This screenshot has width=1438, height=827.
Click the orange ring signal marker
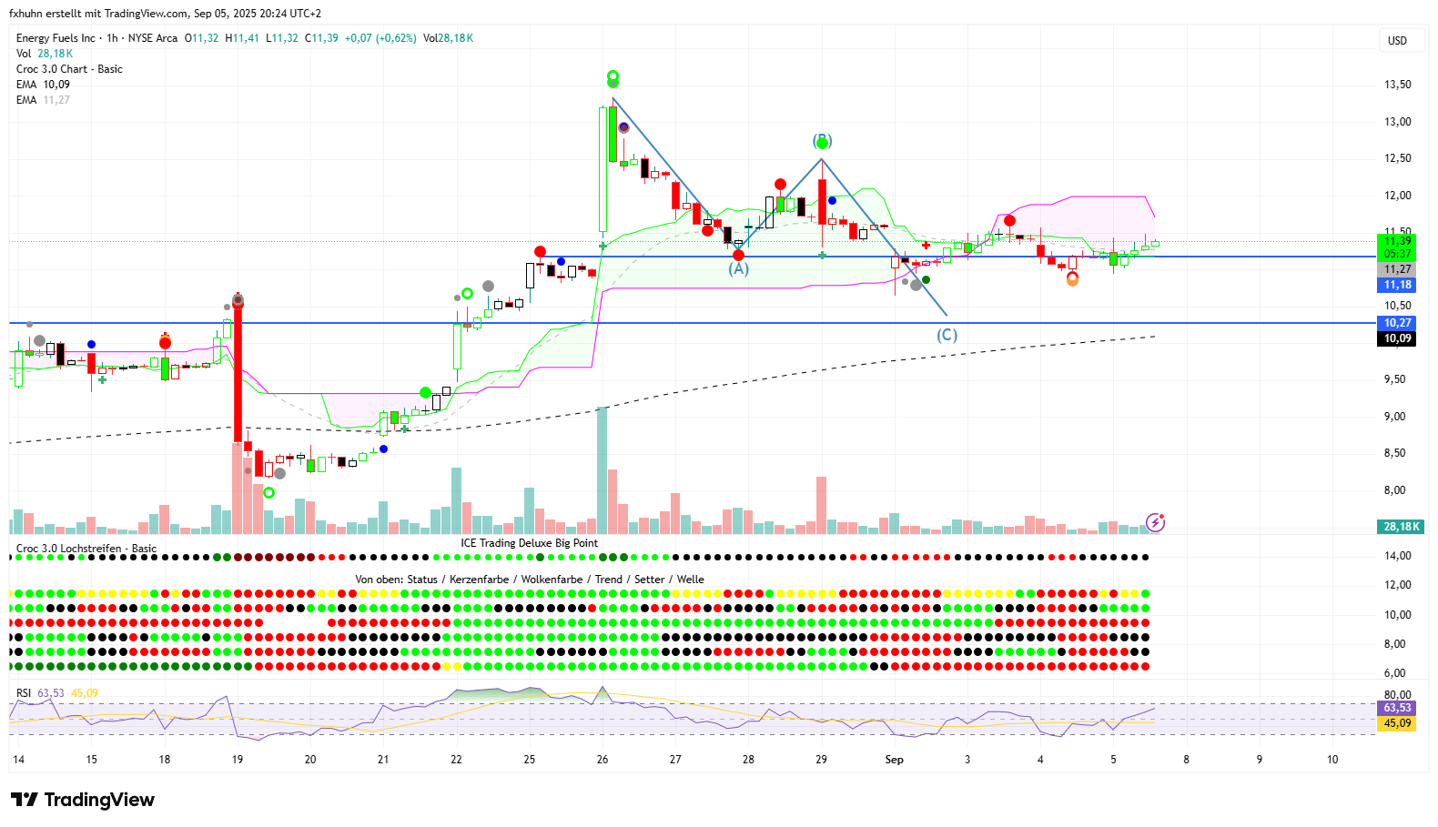[1072, 279]
